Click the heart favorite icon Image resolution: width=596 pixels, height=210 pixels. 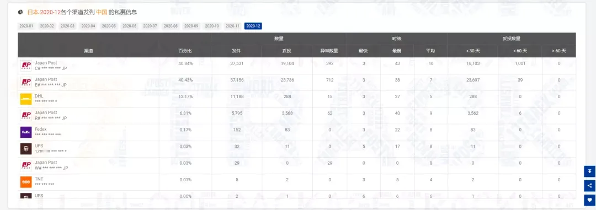point(589,200)
